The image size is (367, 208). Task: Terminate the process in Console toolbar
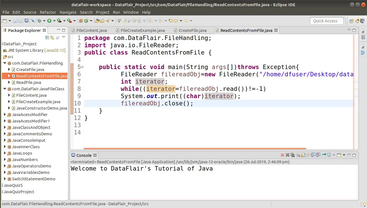coord(282,155)
